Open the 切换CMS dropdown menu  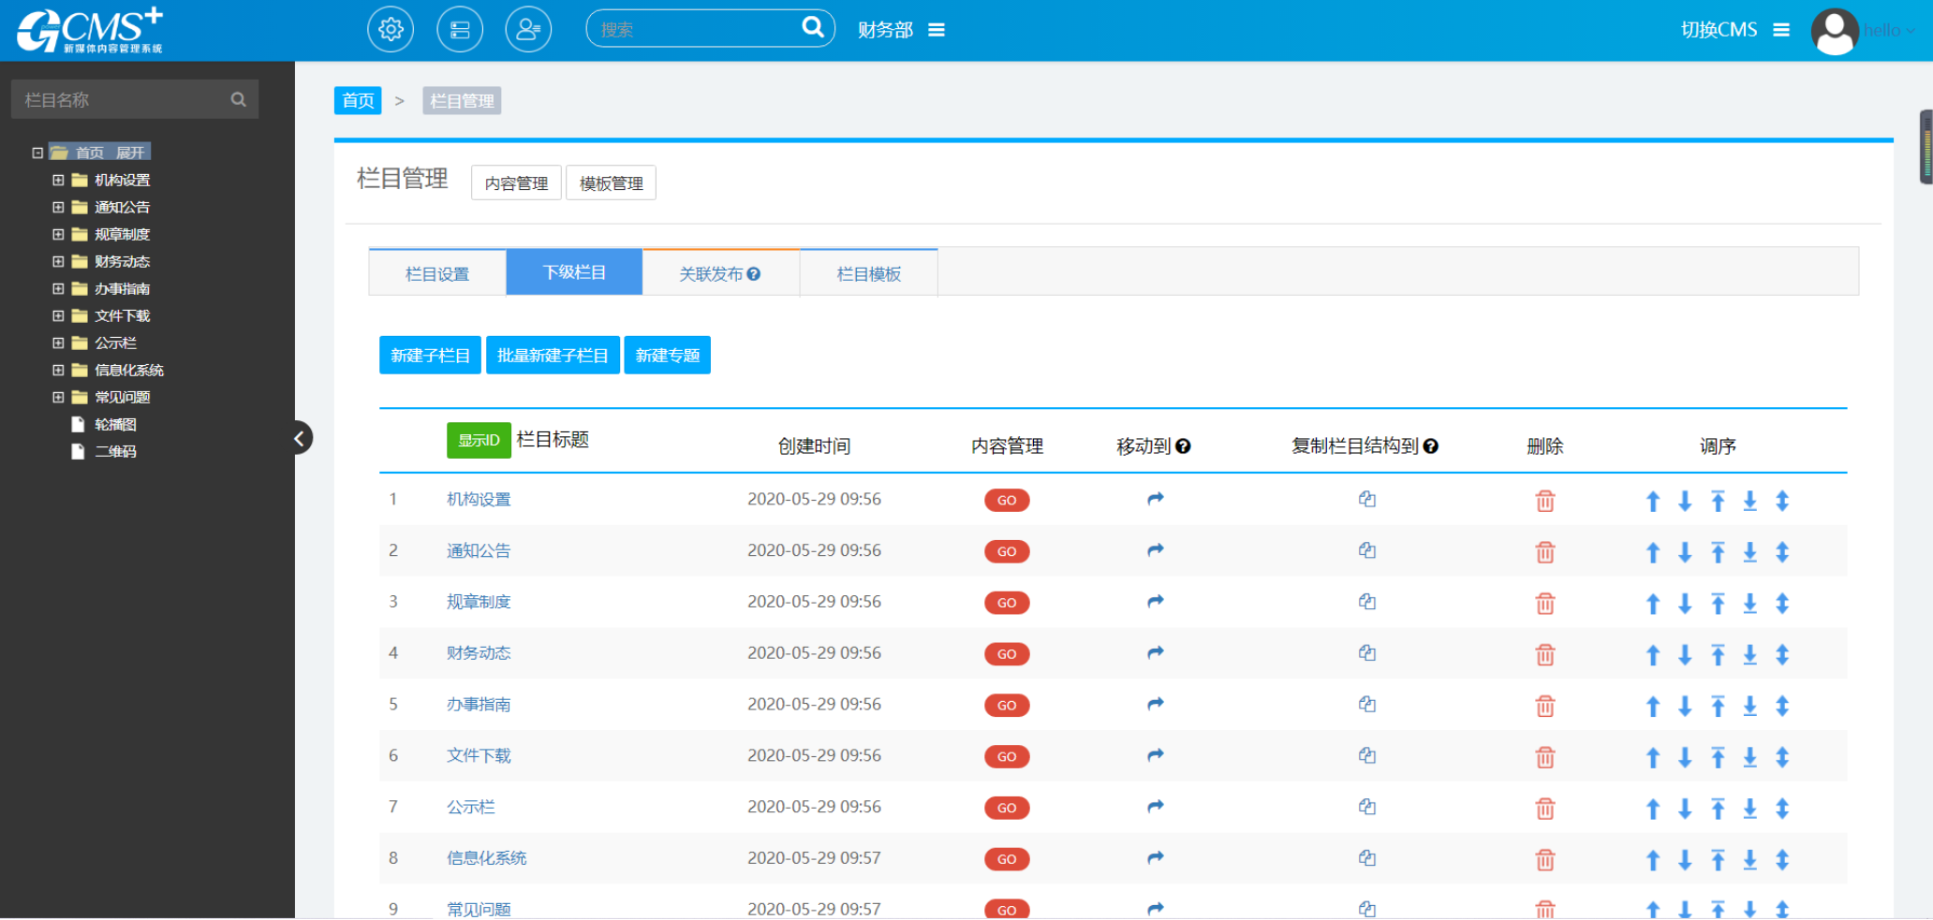coord(1781,30)
